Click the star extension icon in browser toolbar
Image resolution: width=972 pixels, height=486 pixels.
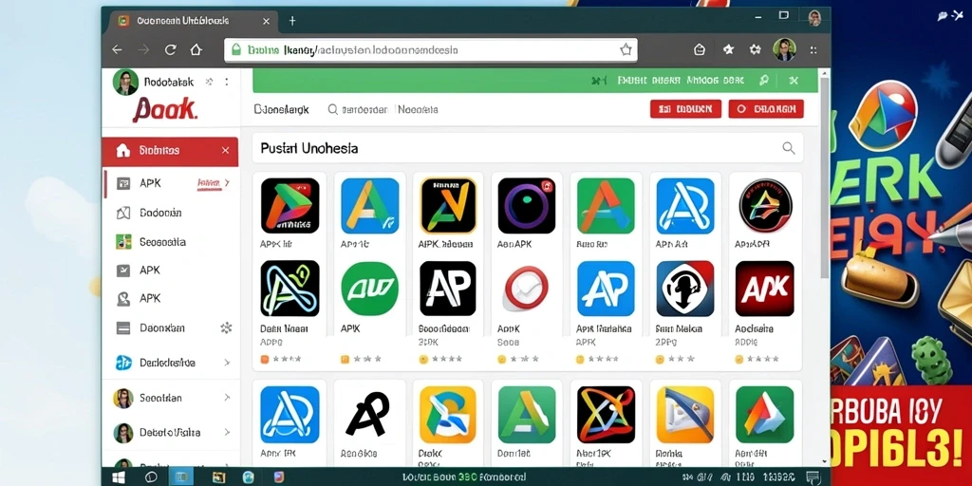pyautogui.click(x=728, y=49)
